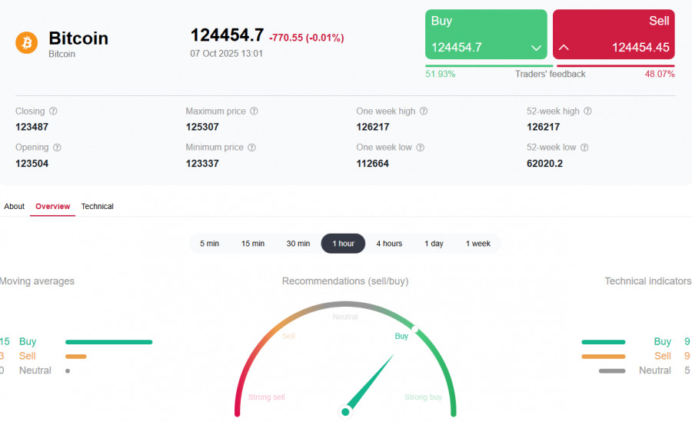Image resolution: width=692 pixels, height=422 pixels.
Task: Click the Traders' feedback label
Action: [x=550, y=74]
